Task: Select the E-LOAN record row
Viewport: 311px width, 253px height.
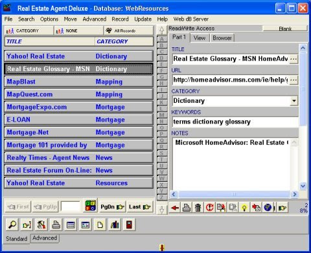Action: point(78,120)
